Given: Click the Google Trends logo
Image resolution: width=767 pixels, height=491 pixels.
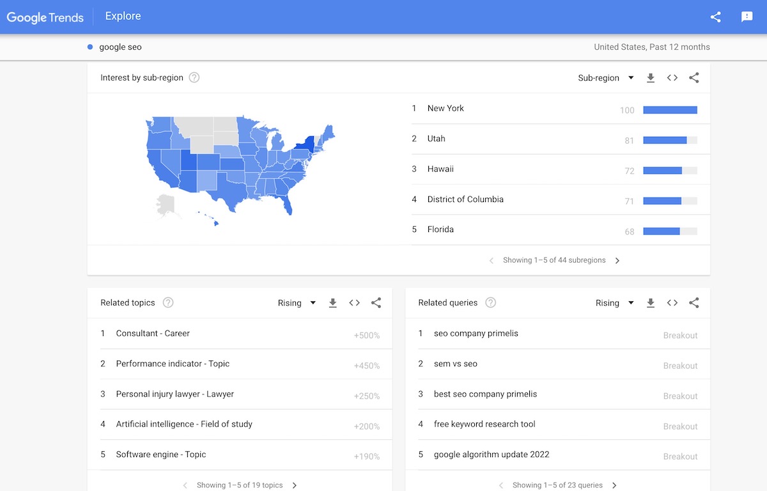Looking at the screenshot, I should [x=45, y=17].
